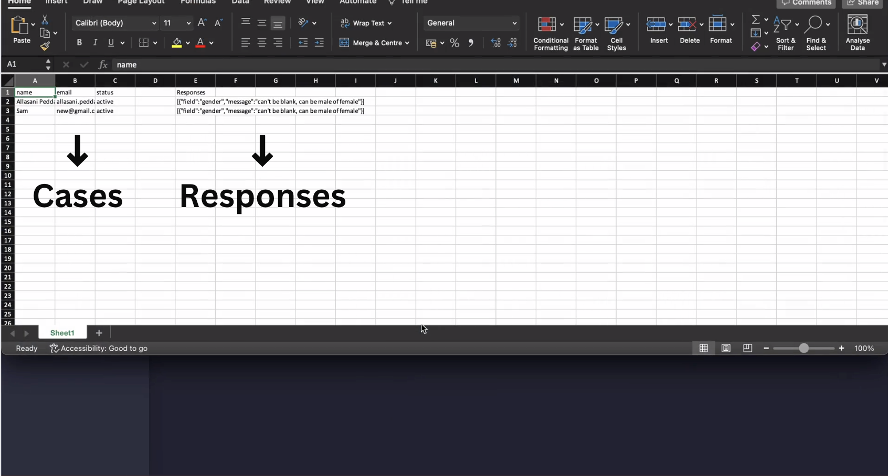The height and width of the screenshot is (476, 888).
Task: Decrease font size with the smaller A
Action: pos(219,23)
